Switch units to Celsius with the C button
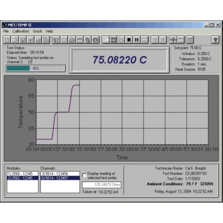Screen dimensions: 223x223 tap(155, 40)
